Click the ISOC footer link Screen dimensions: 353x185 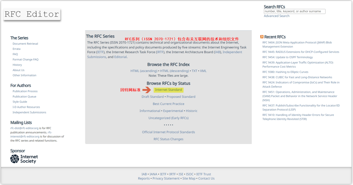point(190,174)
